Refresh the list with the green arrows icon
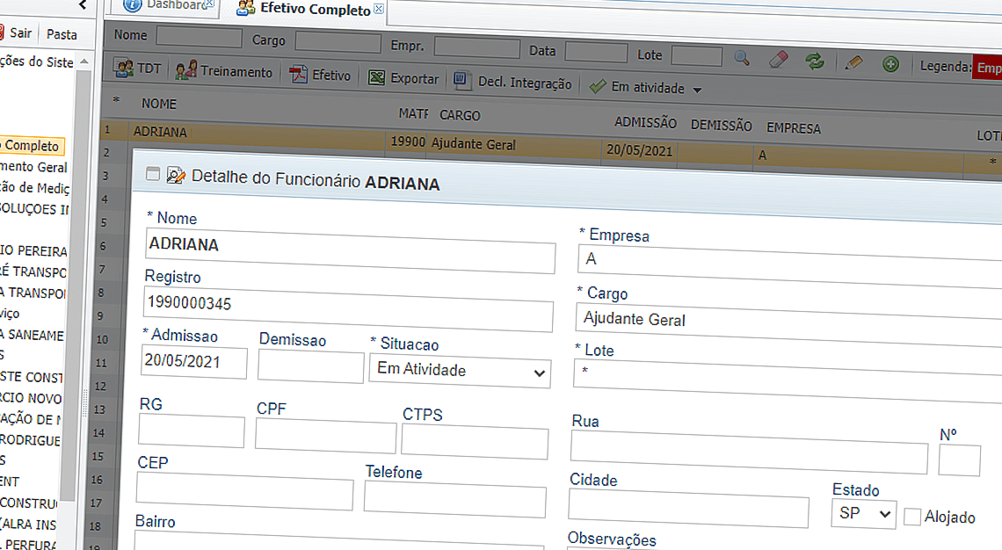 point(814,60)
